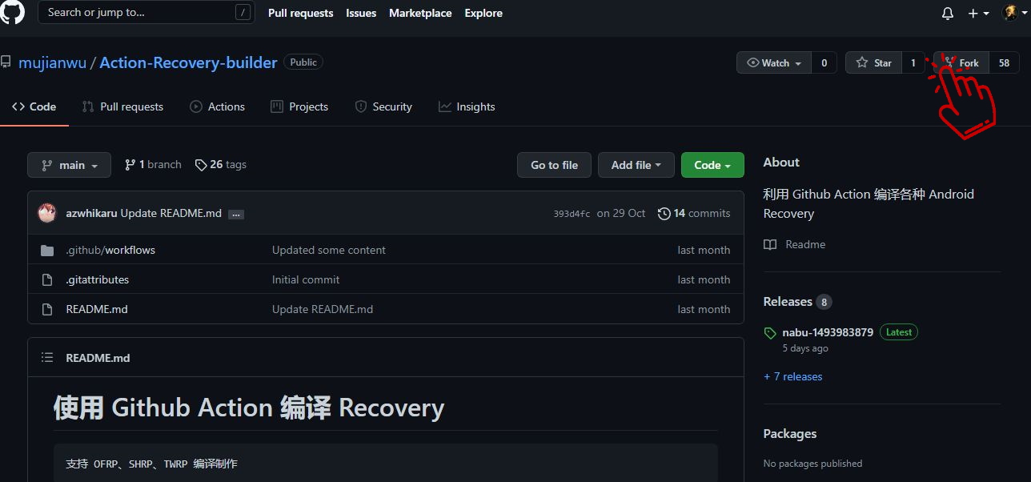Open the plus create-new dropdown
This screenshot has width=1031, height=482.
978,14
